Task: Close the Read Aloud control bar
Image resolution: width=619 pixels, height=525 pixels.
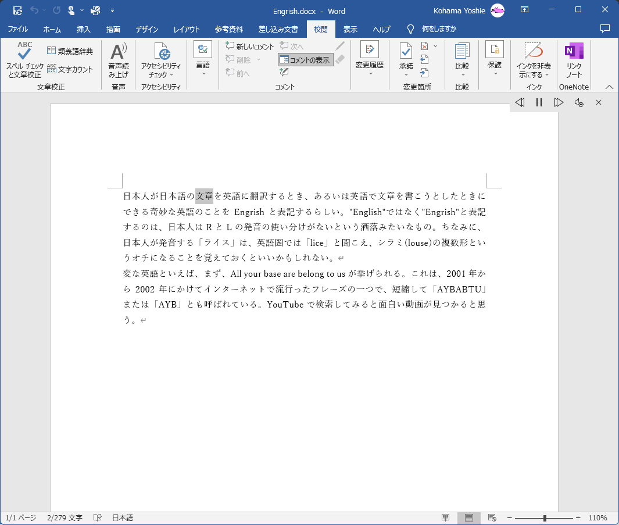Action: pyautogui.click(x=599, y=103)
